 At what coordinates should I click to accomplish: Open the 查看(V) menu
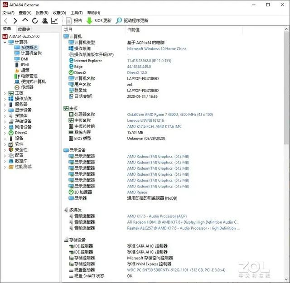pyautogui.click(x=25, y=13)
